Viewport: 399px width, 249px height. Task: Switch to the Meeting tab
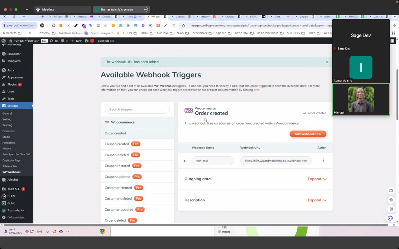click(62, 9)
